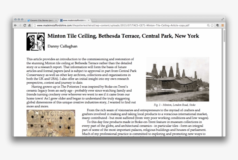238x160 pixels.
Task: Reload the page with the refresh icon
Action: tap(25, 25)
